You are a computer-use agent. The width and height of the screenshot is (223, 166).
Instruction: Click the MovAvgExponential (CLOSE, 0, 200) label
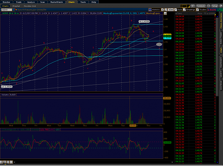[120, 13]
